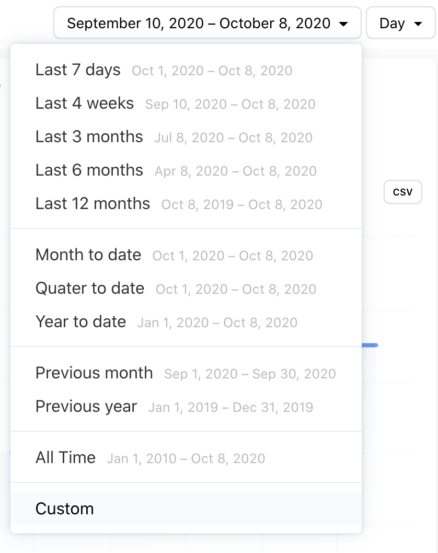
Task: Click the csv export button
Action: pos(402,192)
